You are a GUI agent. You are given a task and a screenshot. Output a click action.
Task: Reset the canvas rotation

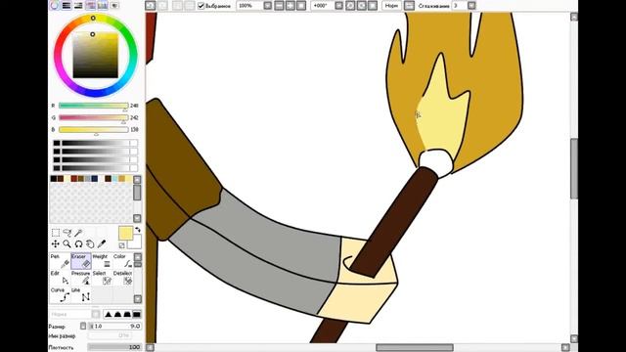(x=373, y=6)
